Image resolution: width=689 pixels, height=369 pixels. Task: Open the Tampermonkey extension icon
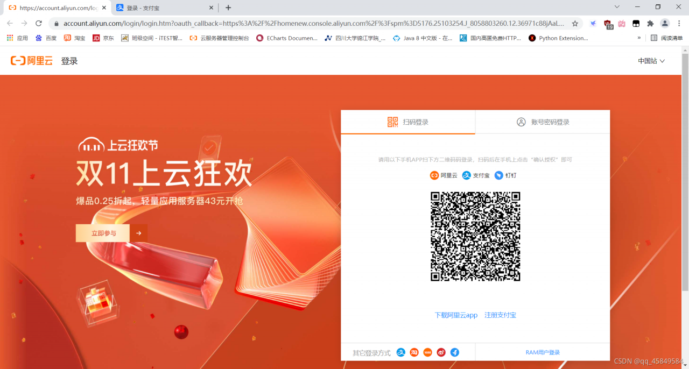point(636,23)
